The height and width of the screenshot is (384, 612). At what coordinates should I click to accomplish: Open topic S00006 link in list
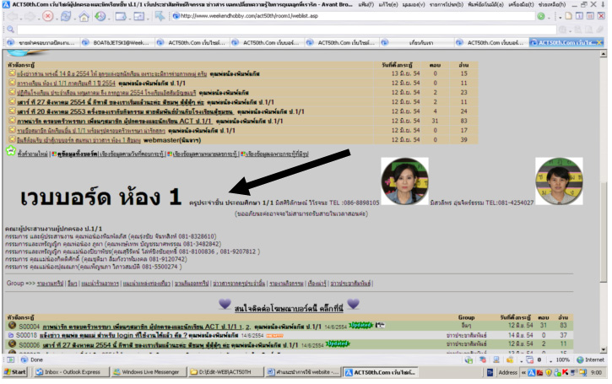(x=28, y=344)
